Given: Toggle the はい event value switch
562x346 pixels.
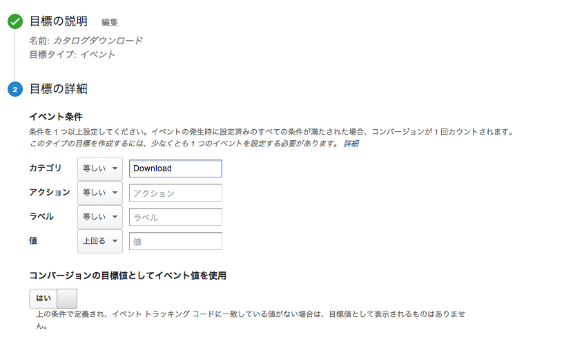Looking at the screenshot, I should (53, 298).
